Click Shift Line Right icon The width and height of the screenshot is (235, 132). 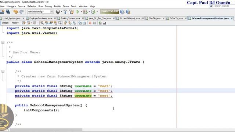click(x=84, y=23)
